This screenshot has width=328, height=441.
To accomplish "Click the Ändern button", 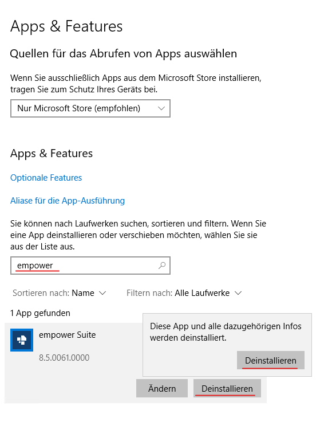I will [162, 388].
